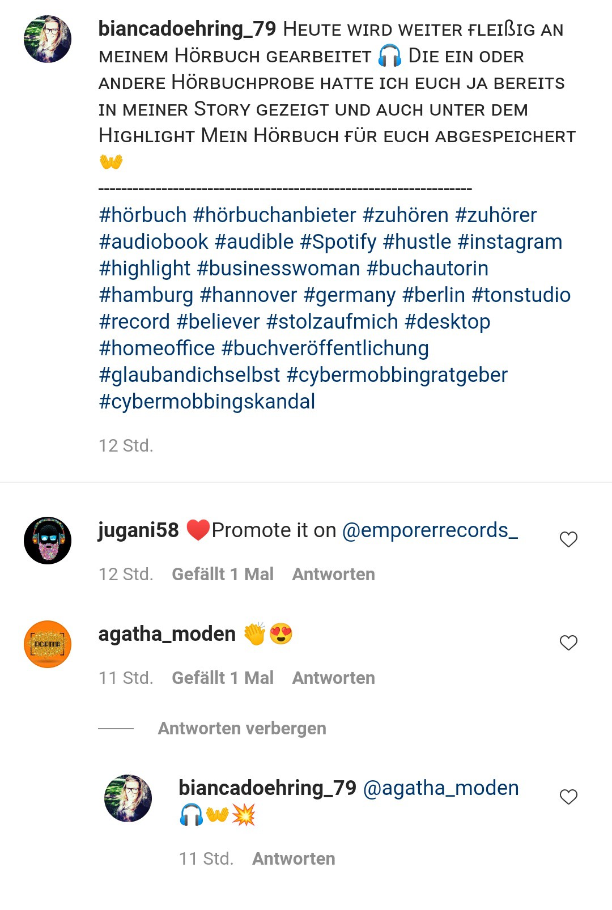Open the #Spotify hashtag
This screenshot has width=612, height=910.
338,242
